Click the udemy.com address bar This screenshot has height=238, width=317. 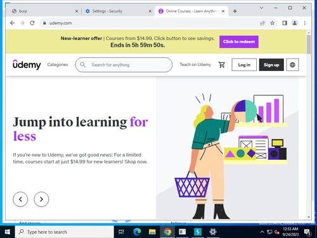(x=148, y=23)
